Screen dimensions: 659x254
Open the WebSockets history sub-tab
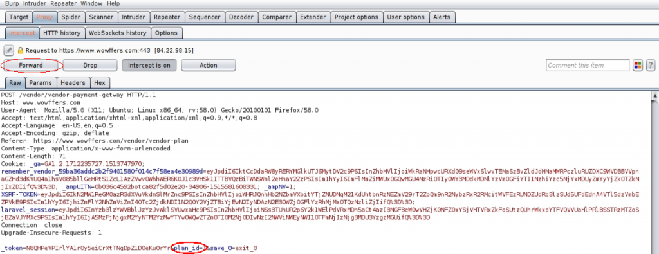coord(118,33)
